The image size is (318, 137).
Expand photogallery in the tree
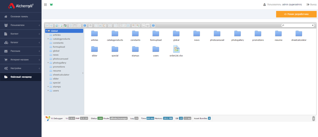48,63
